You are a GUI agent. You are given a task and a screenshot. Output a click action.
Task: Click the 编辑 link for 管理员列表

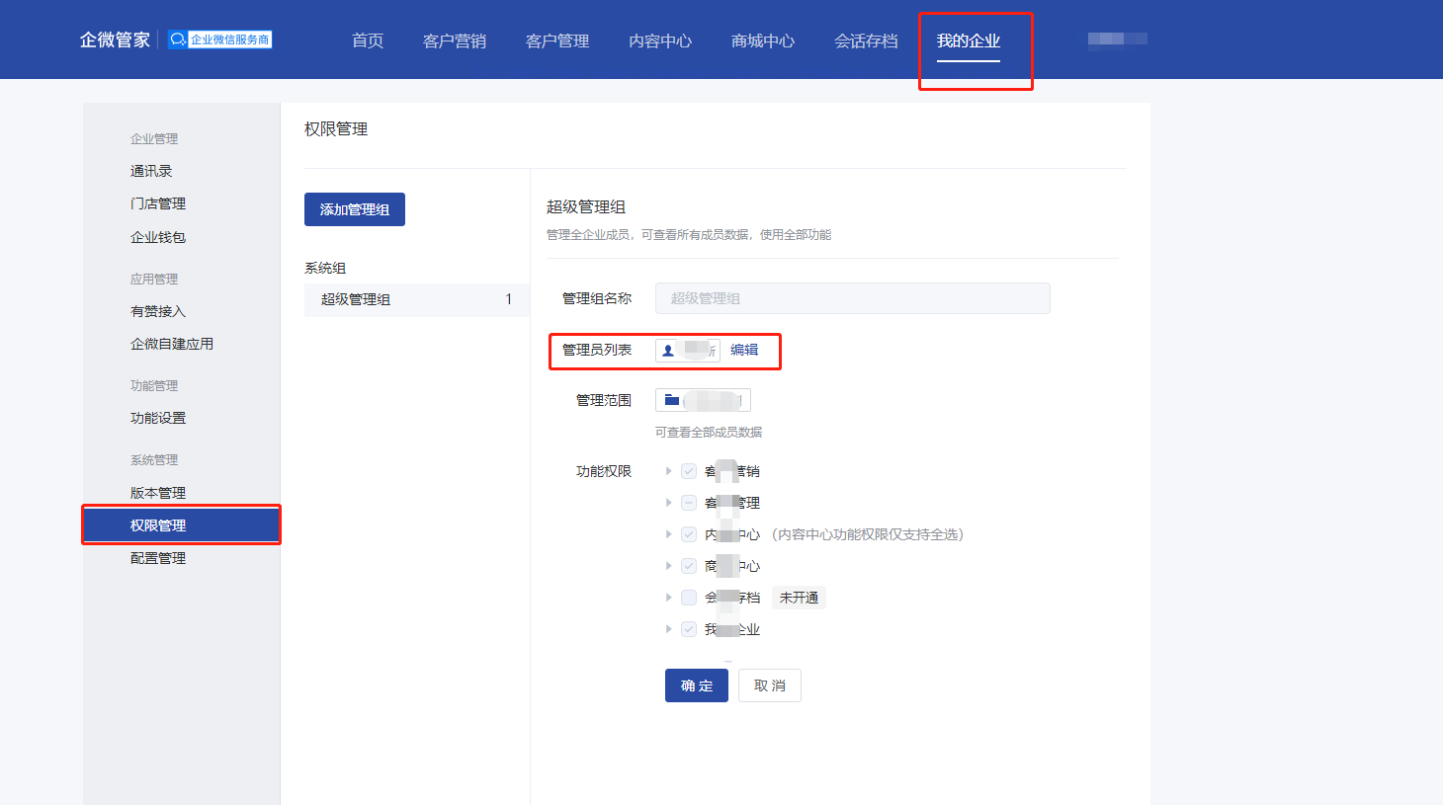(744, 350)
